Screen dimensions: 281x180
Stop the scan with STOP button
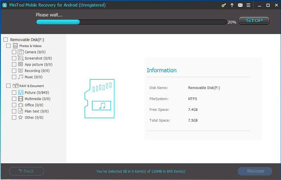click(254, 21)
